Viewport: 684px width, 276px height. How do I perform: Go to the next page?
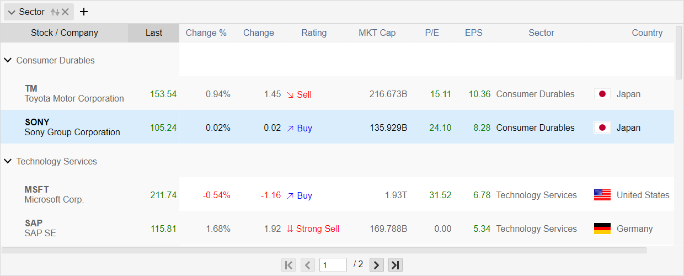pyautogui.click(x=377, y=265)
